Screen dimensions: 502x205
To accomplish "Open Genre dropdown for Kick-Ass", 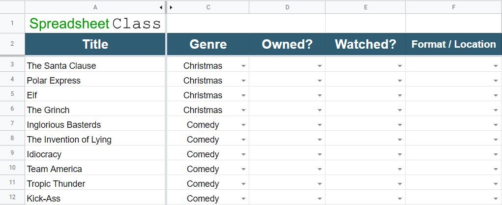I will (244, 199).
